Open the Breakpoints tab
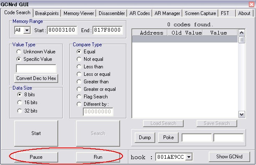Screen dimensions: 256x165 [47, 13]
